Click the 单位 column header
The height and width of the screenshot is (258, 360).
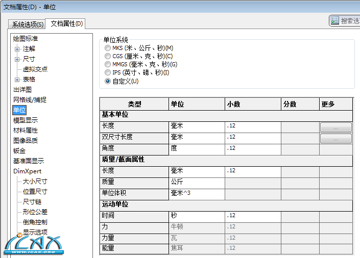pos(197,104)
